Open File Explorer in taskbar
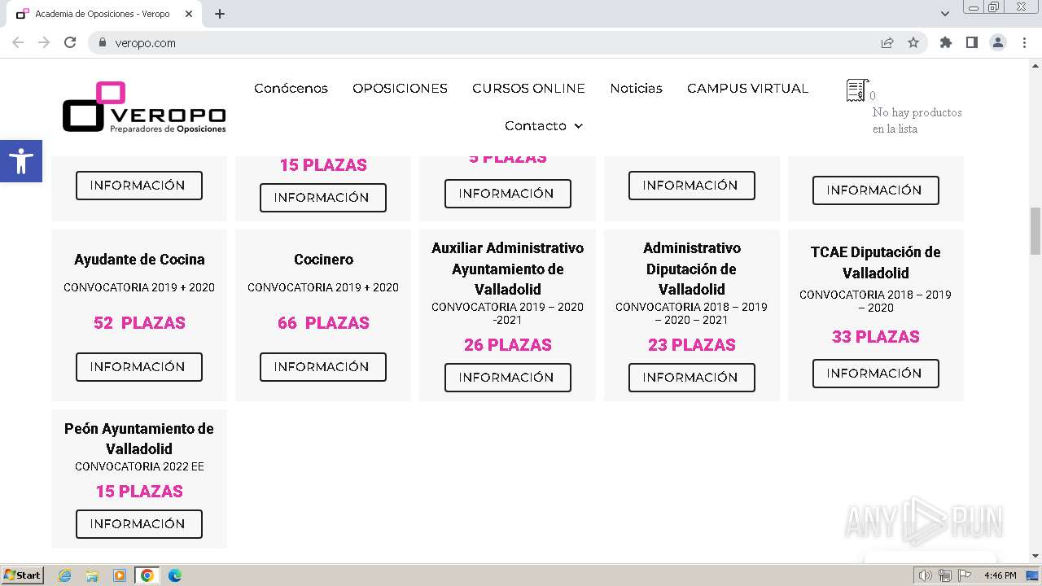Screen dimensions: 1042x586 click(x=92, y=575)
